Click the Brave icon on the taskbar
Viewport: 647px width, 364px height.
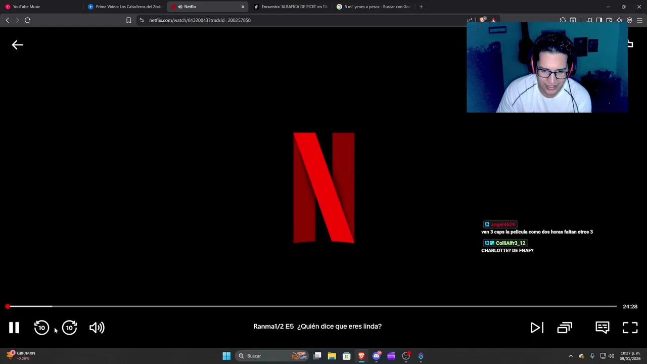(x=361, y=356)
